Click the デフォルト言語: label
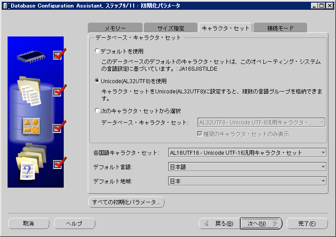The image size is (336, 237). (113, 167)
